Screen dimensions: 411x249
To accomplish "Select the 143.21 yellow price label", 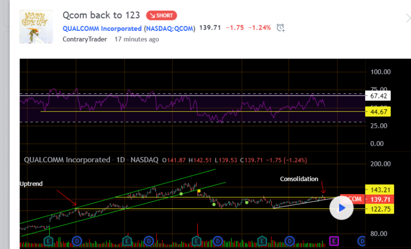I will [377, 189].
